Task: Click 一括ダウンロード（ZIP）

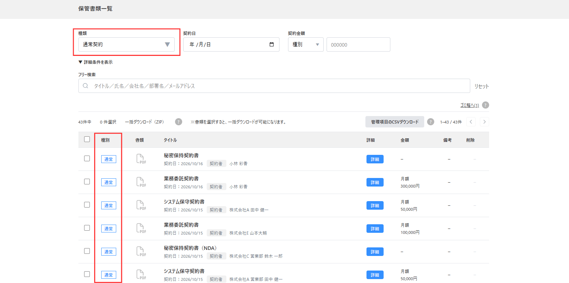Action: click(x=144, y=122)
